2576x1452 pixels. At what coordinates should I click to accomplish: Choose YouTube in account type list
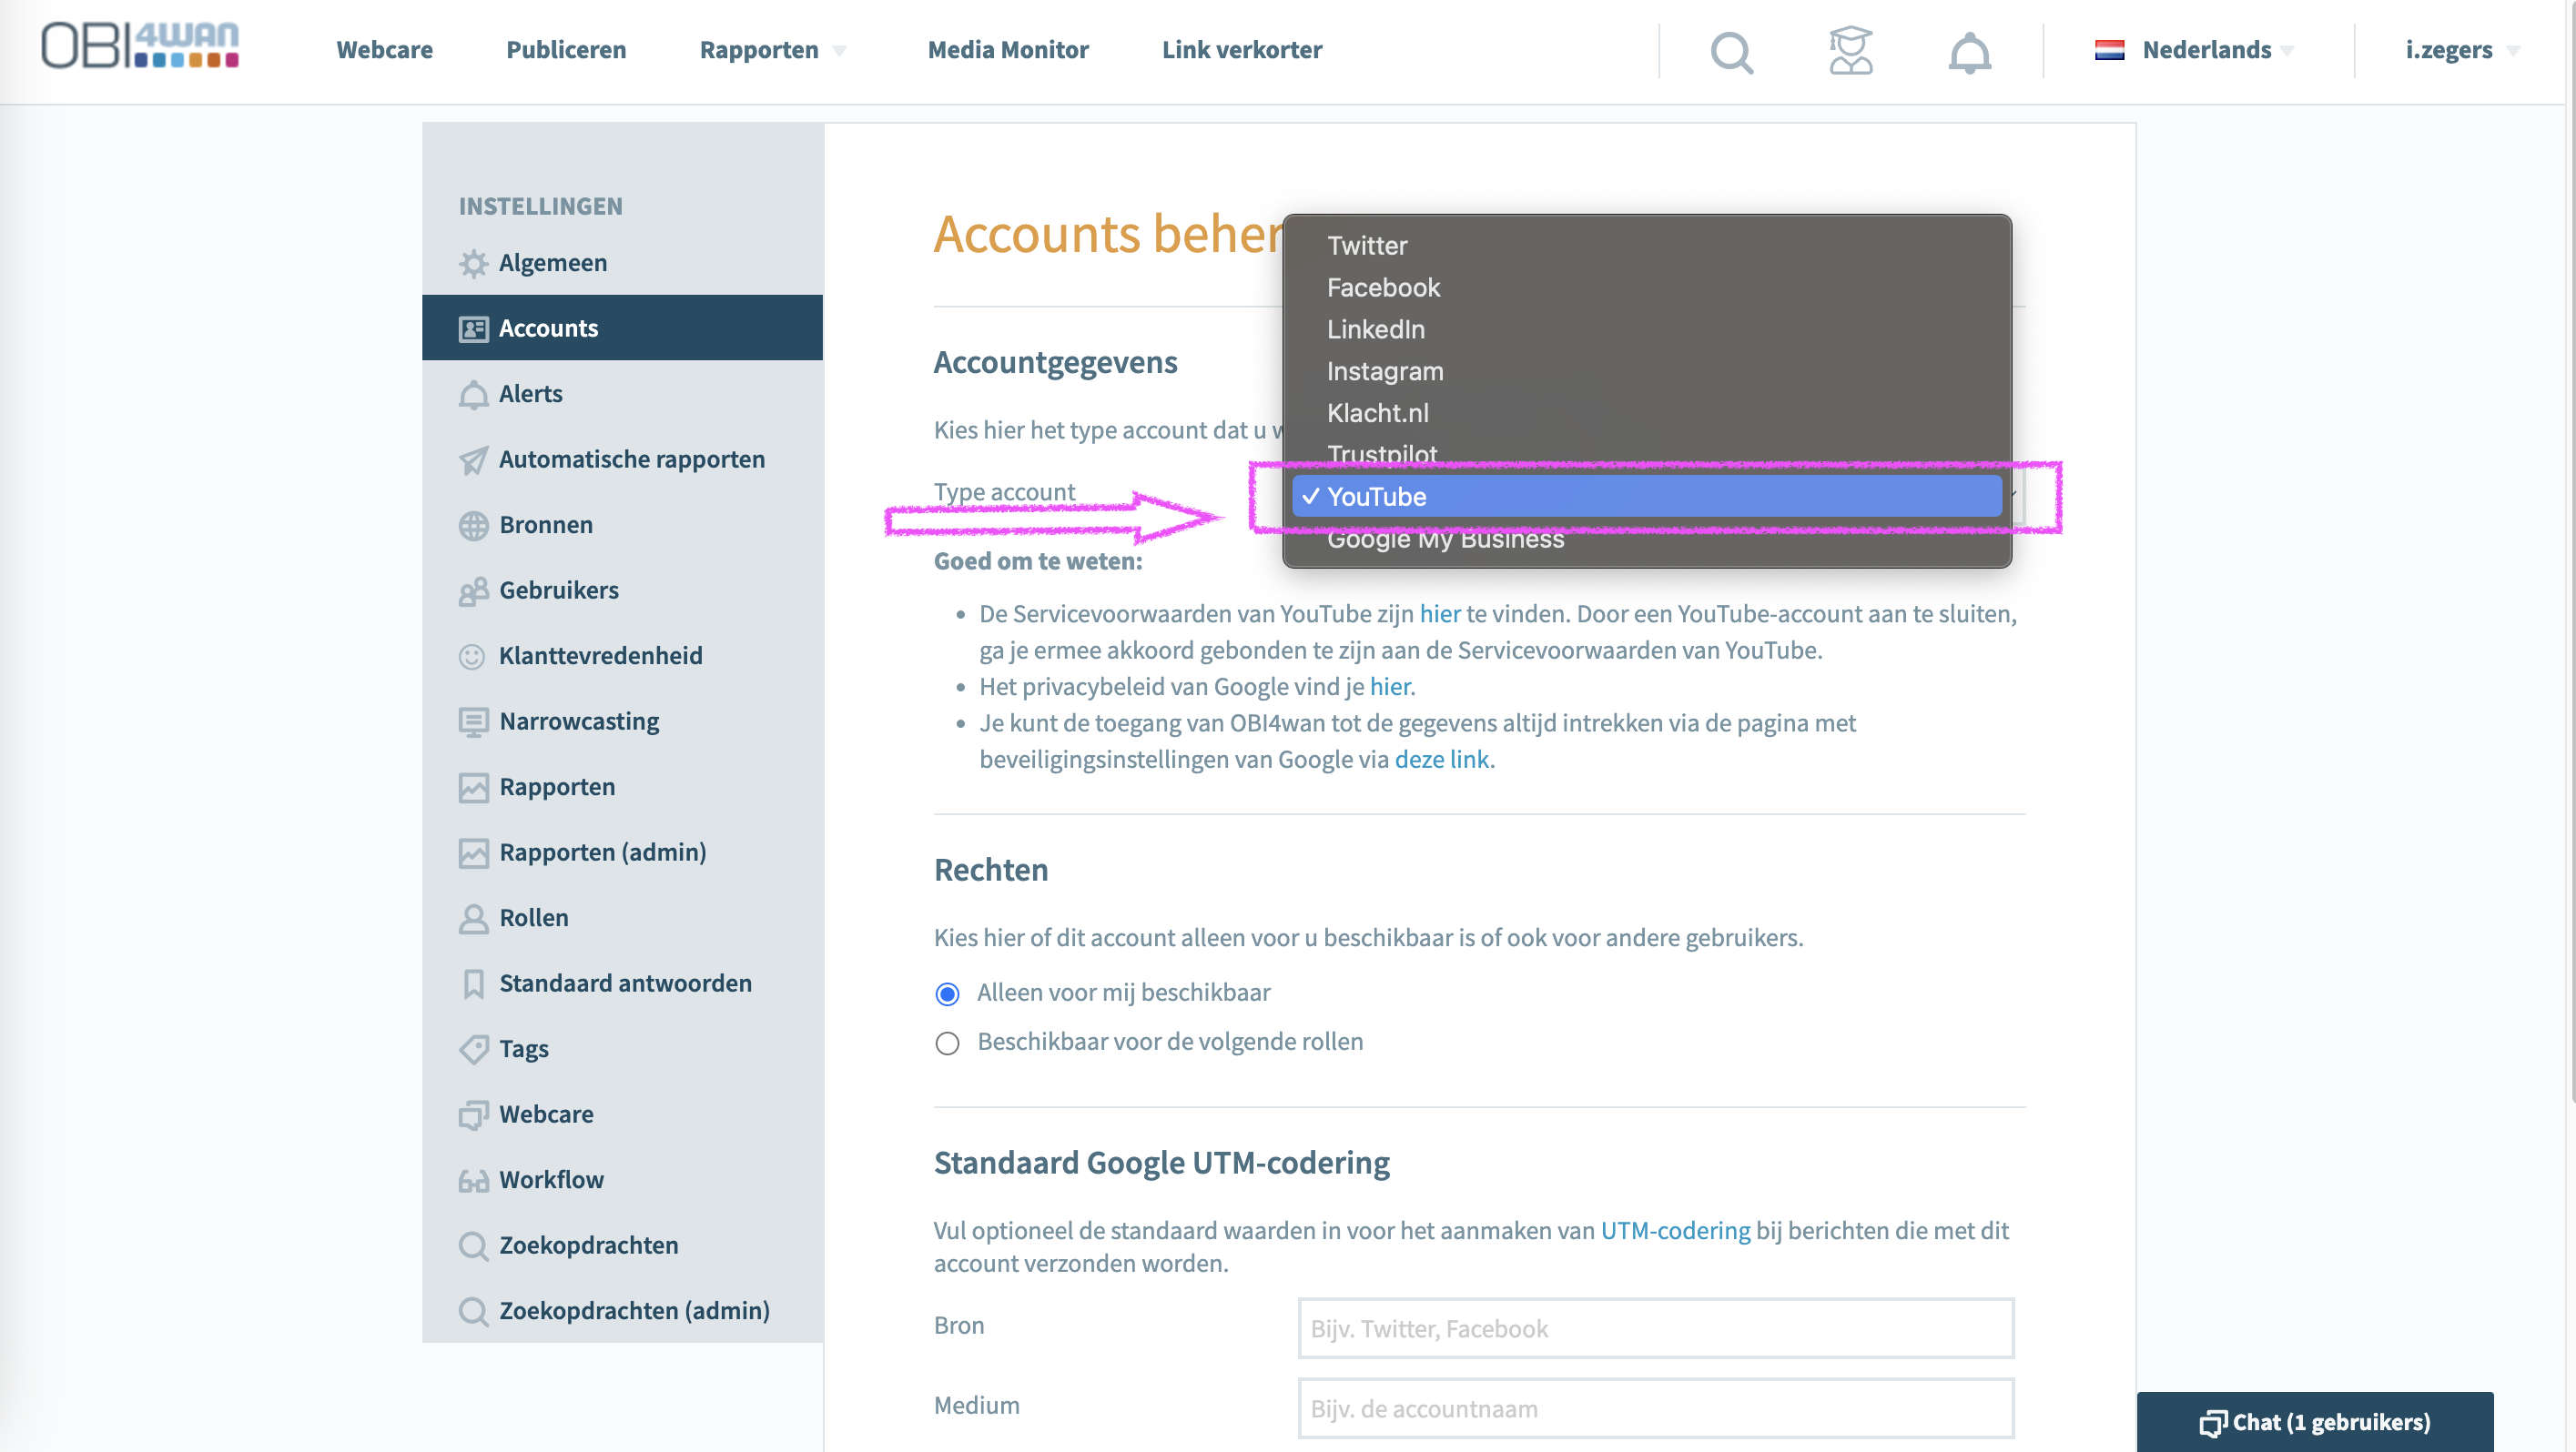1646,497
